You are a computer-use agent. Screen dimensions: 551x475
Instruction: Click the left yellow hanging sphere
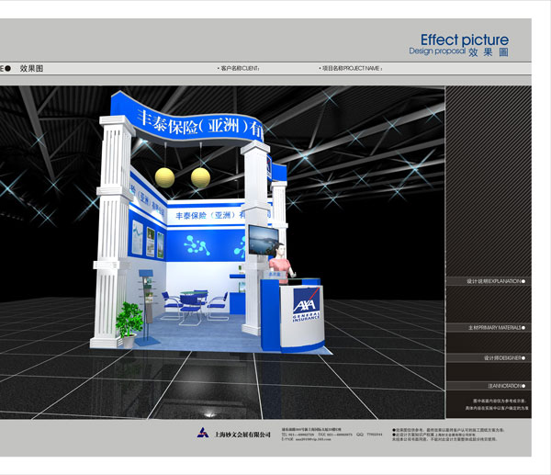pos(164,177)
